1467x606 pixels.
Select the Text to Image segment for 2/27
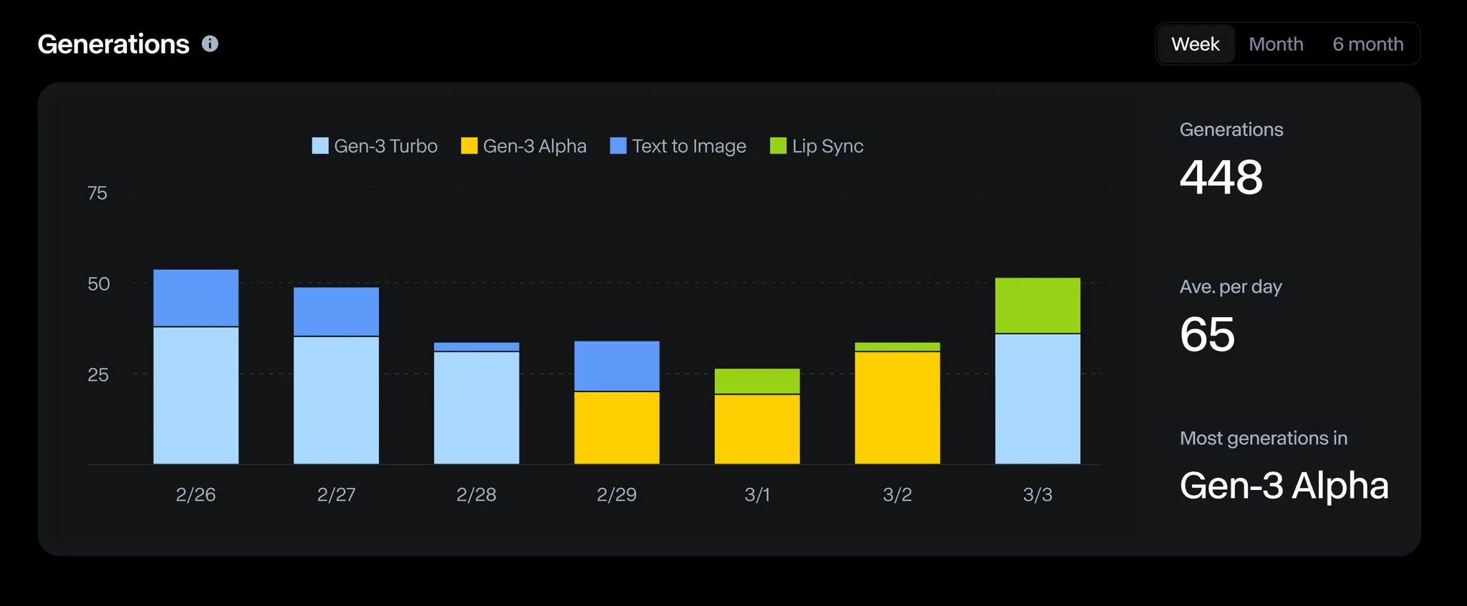(x=336, y=311)
